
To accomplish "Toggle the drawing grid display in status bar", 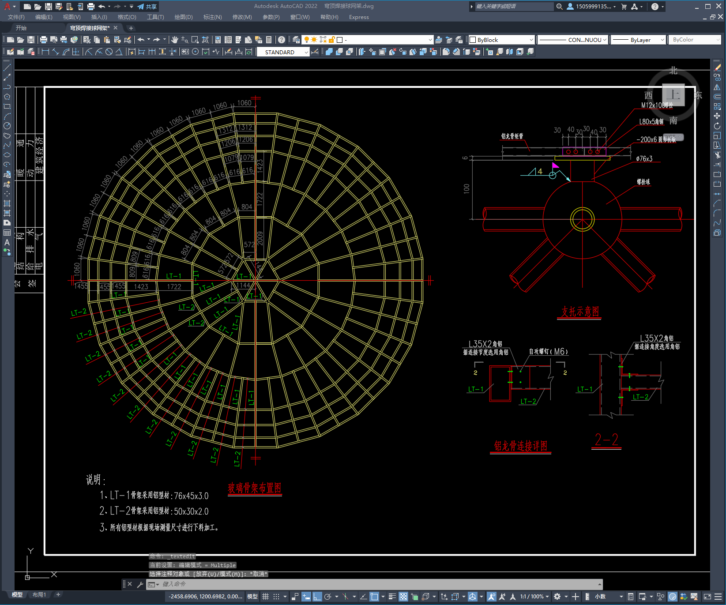I will click(x=265, y=597).
